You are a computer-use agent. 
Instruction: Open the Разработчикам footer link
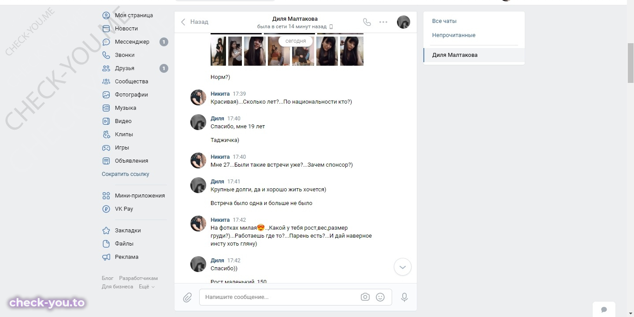(138, 278)
